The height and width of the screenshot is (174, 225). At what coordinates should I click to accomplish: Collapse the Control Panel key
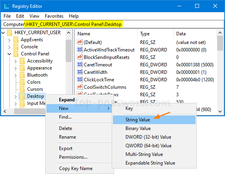9,54
